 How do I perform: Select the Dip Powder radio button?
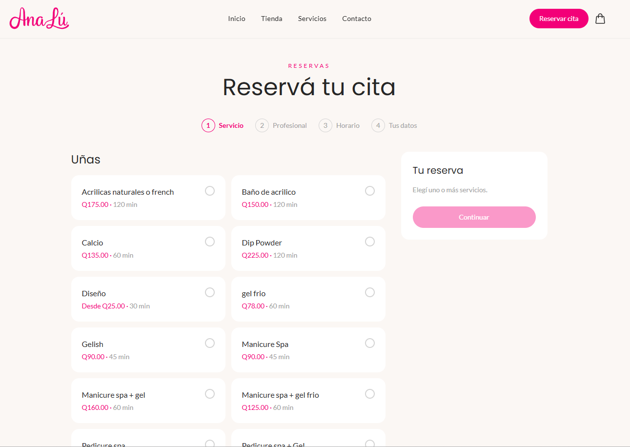(x=370, y=242)
